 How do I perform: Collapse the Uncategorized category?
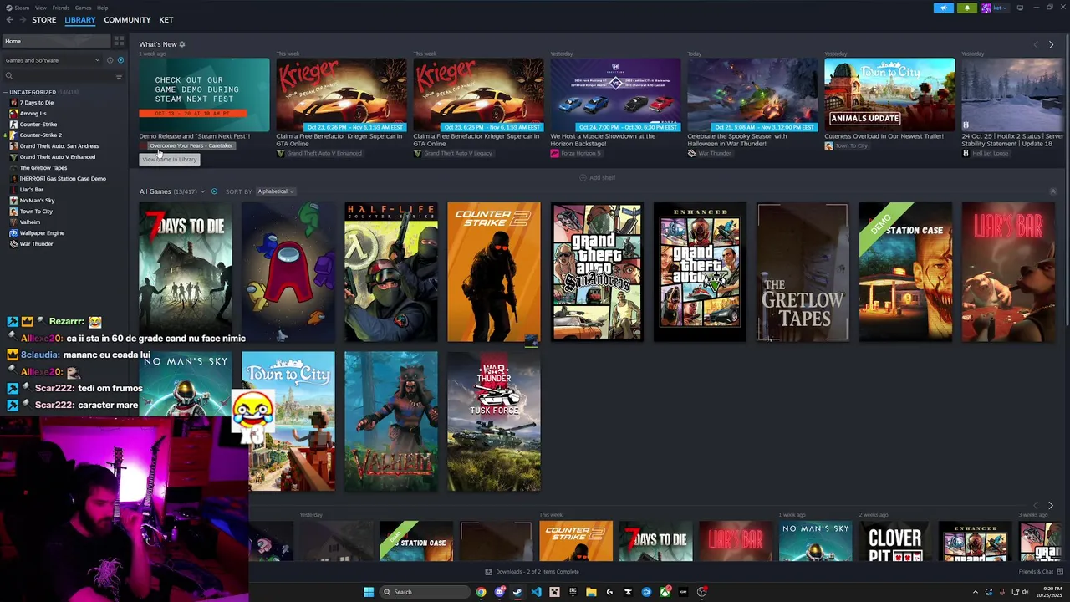5,92
